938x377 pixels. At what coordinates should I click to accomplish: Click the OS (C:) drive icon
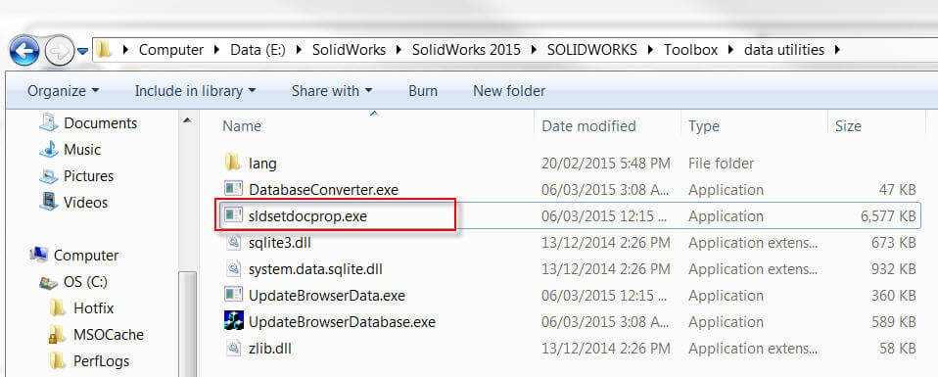point(48,282)
